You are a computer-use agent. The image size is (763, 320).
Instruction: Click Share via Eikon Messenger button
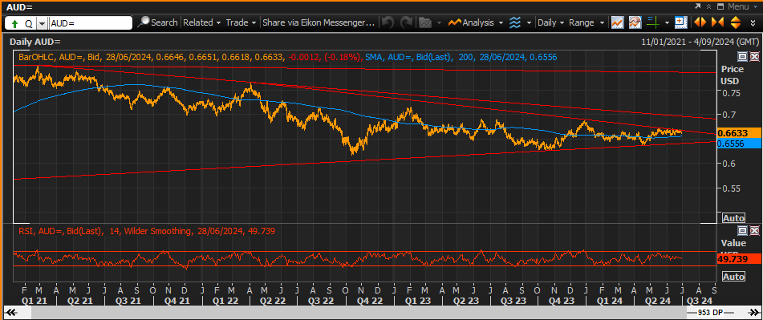[x=319, y=22]
